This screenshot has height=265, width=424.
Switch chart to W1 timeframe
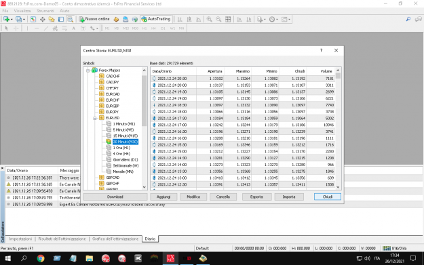tap(172, 28)
